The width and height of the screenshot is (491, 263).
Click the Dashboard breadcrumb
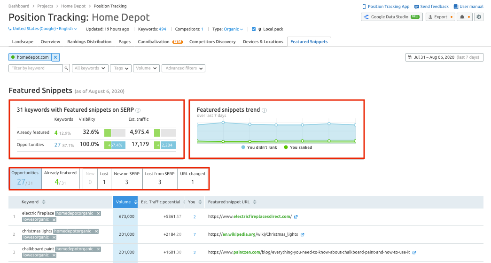[x=19, y=6]
